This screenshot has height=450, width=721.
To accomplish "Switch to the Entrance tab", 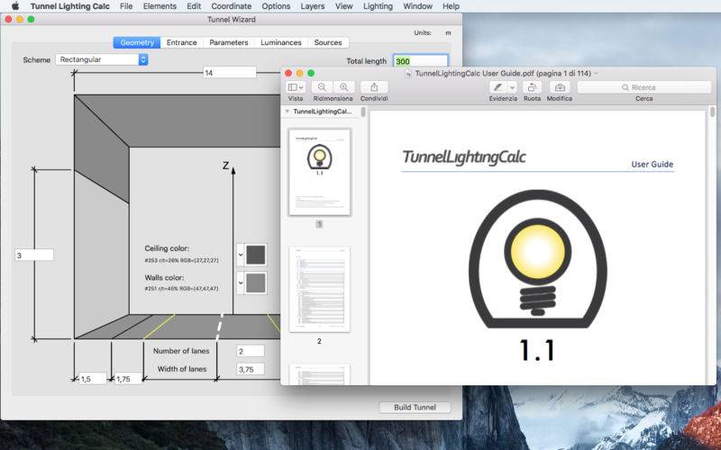I will (182, 42).
